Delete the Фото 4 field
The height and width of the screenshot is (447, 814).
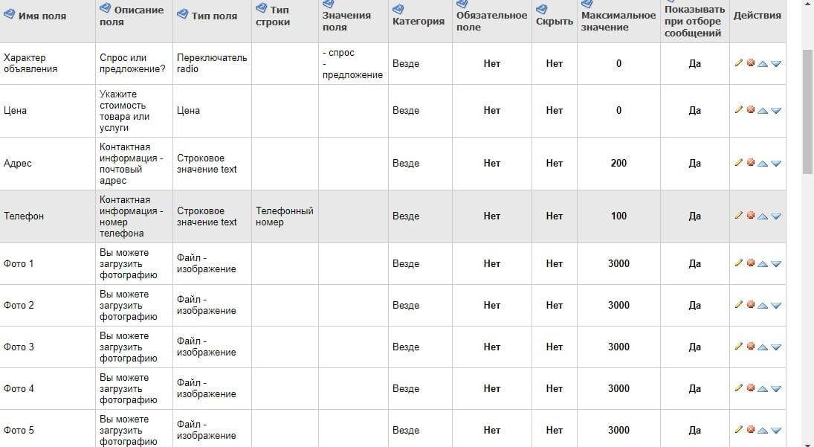pos(751,387)
